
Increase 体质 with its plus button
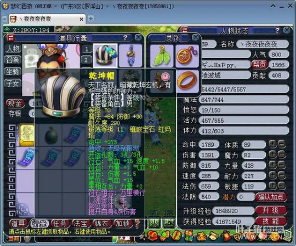[273, 145]
